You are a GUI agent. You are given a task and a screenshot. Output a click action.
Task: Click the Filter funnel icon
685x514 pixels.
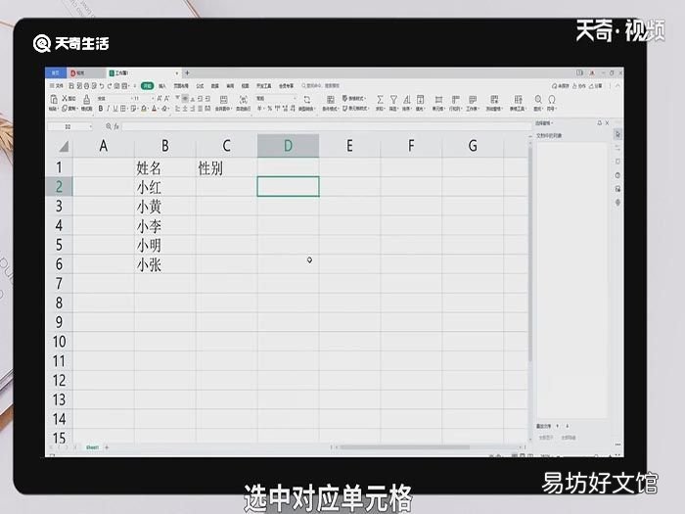pos(393,100)
